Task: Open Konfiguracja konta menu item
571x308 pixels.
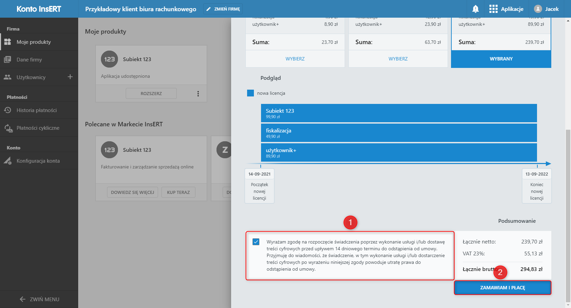Action: [39, 161]
